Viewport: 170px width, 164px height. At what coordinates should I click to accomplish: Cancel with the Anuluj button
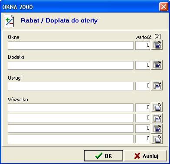coord(146,156)
